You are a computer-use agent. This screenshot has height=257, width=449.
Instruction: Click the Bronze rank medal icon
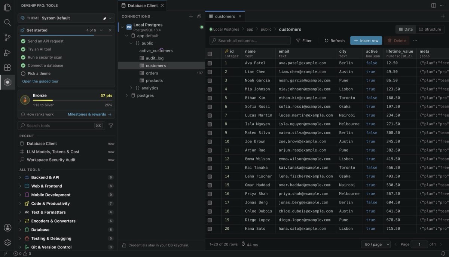click(x=25, y=100)
